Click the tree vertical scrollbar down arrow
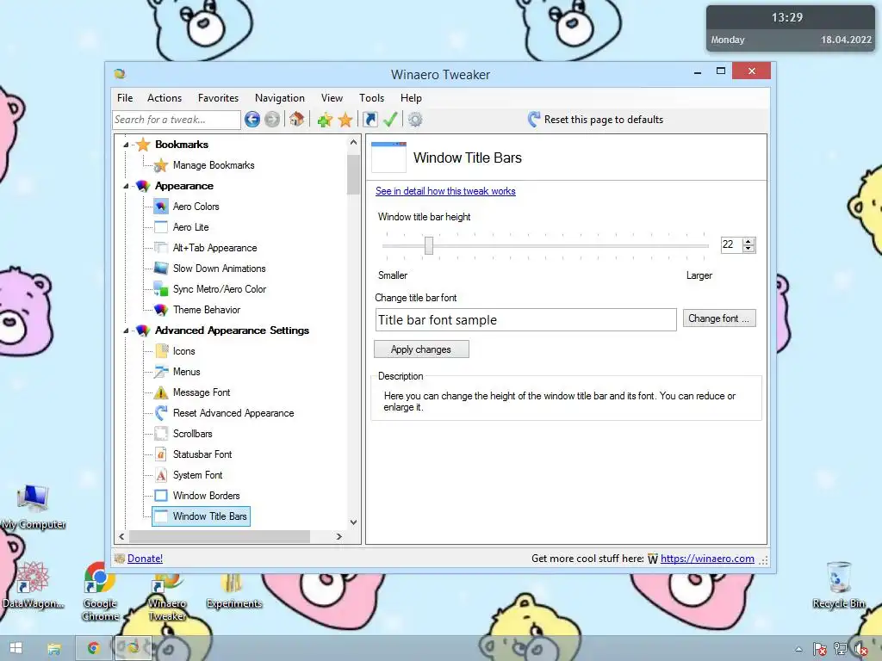Image resolution: width=882 pixels, height=661 pixels. [353, 522]
